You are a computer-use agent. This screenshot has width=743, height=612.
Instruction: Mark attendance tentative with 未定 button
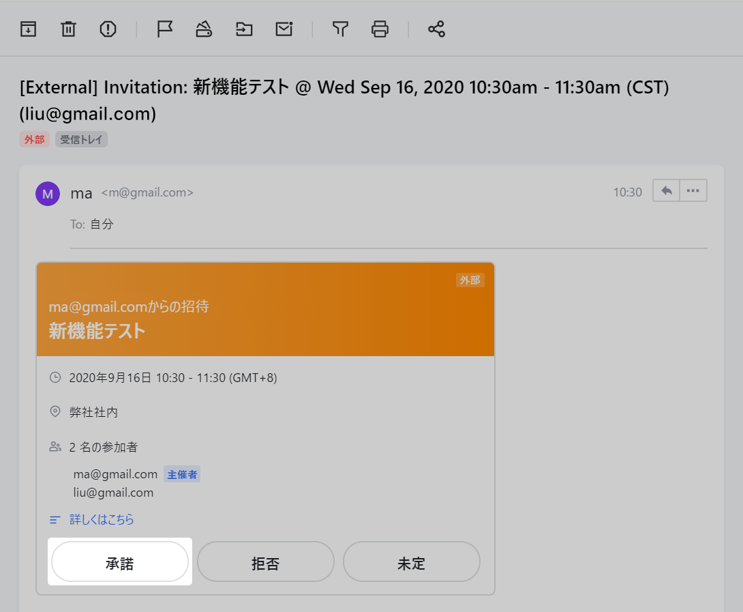(411, 562)
